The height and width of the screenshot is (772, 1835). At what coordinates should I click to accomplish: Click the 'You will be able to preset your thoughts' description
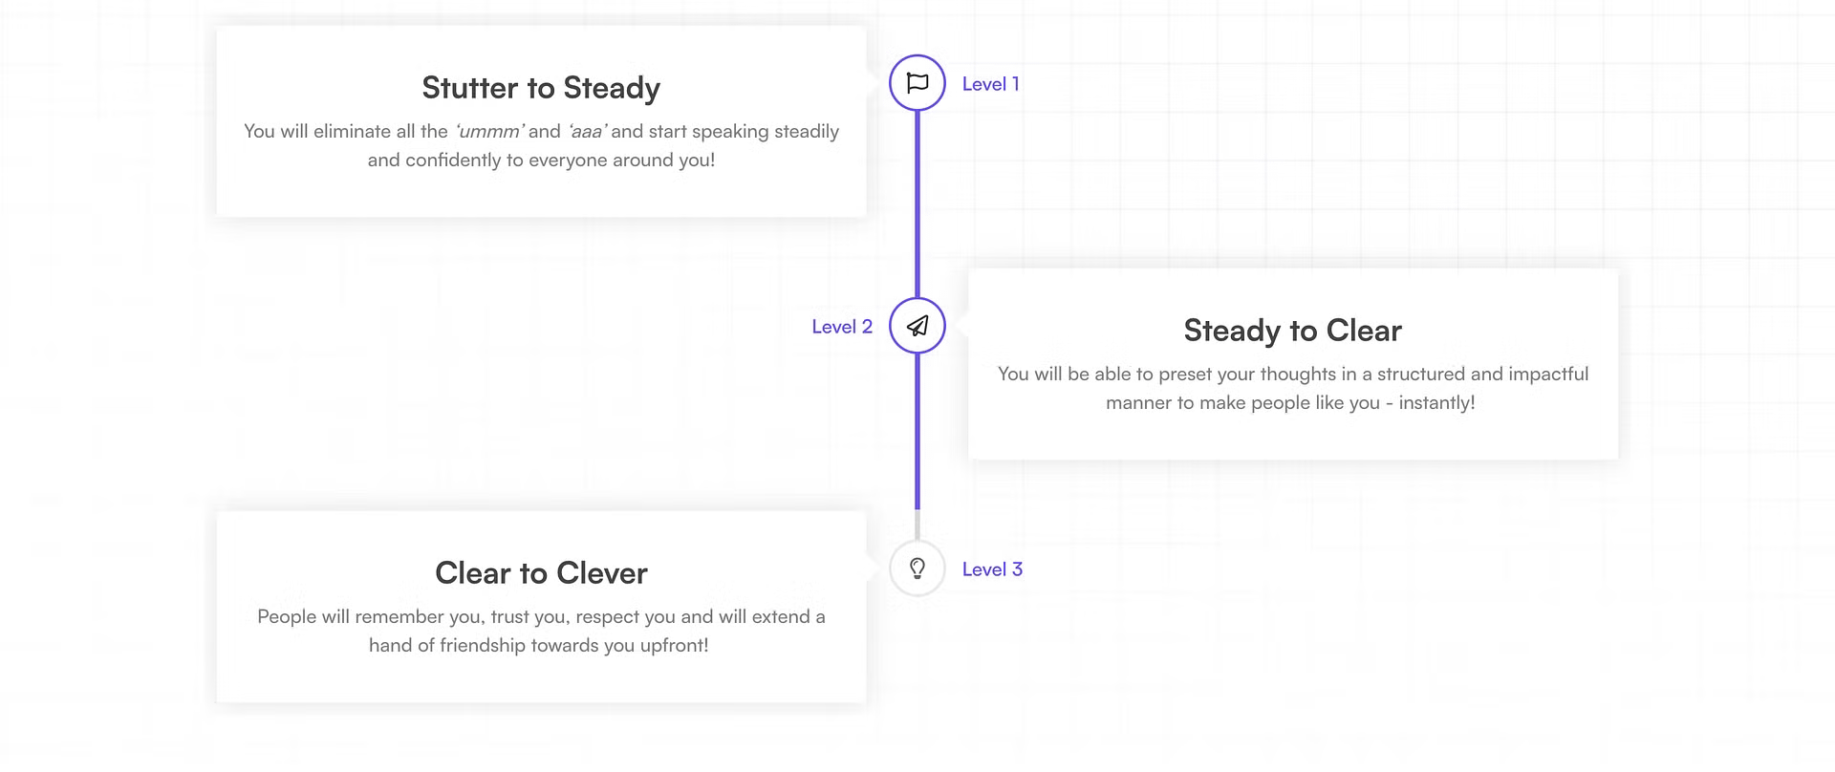pyautogui.click(x=1293, y=375)
